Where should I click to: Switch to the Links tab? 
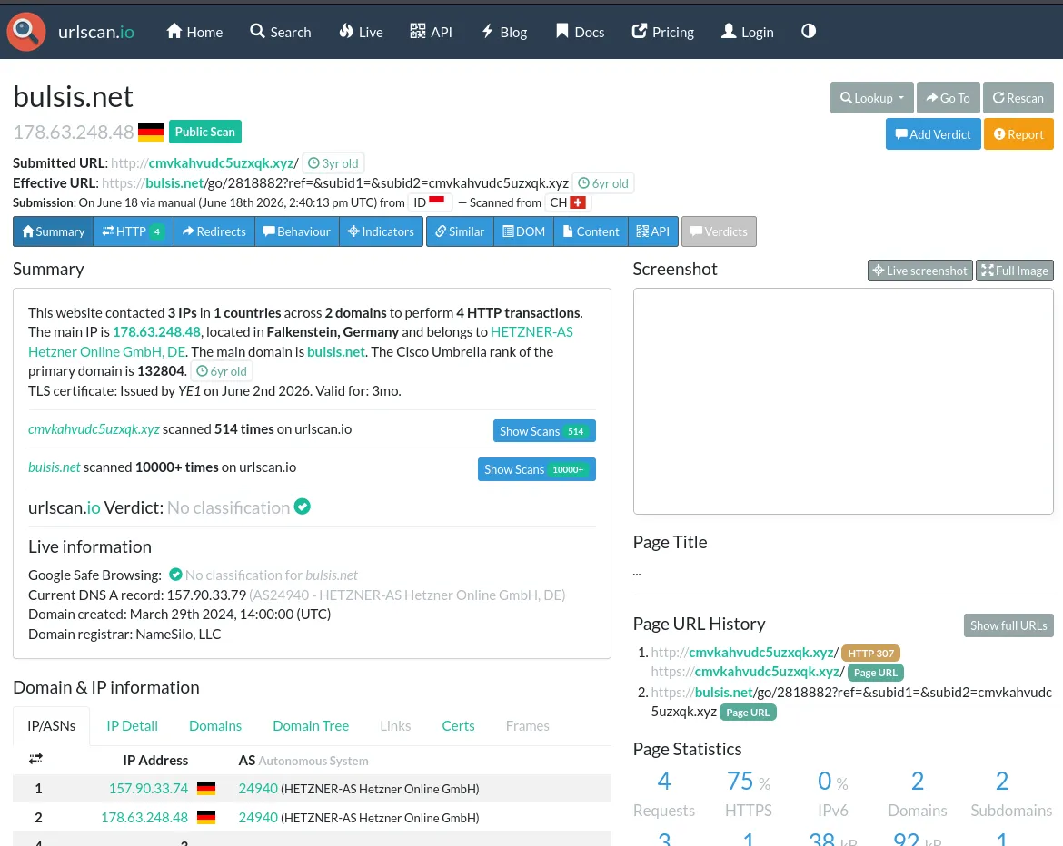[395, 725]
